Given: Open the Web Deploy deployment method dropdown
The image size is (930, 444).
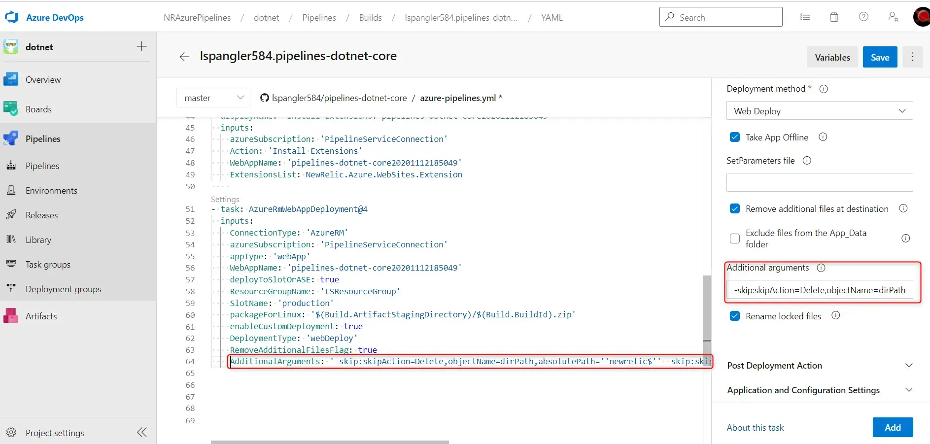Looking at the screenshot, I should pos(820,111).
